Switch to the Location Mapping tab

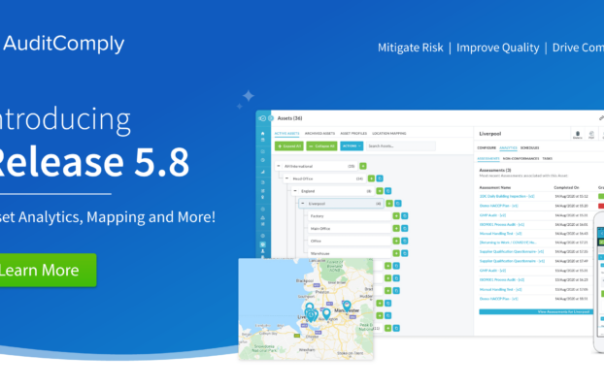click(x=389, y=134)
